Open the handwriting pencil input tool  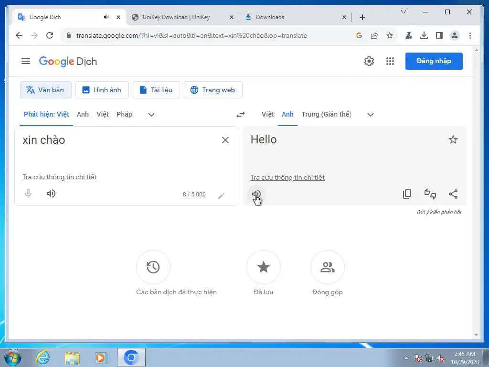click(221, 195)
